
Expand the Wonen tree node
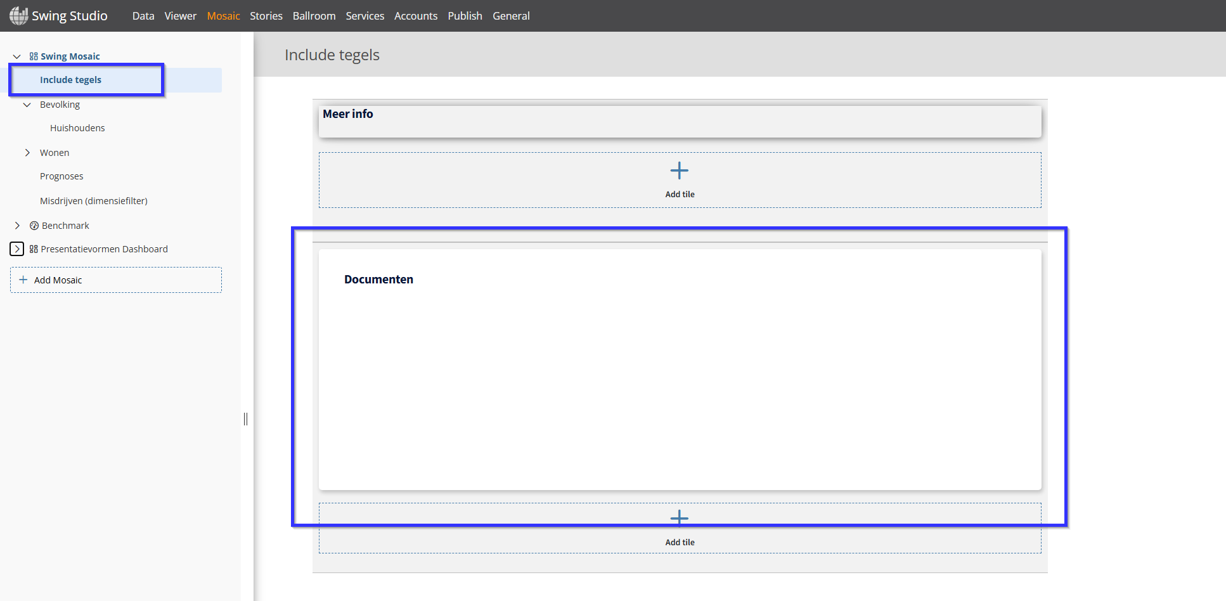coord(27,153)
